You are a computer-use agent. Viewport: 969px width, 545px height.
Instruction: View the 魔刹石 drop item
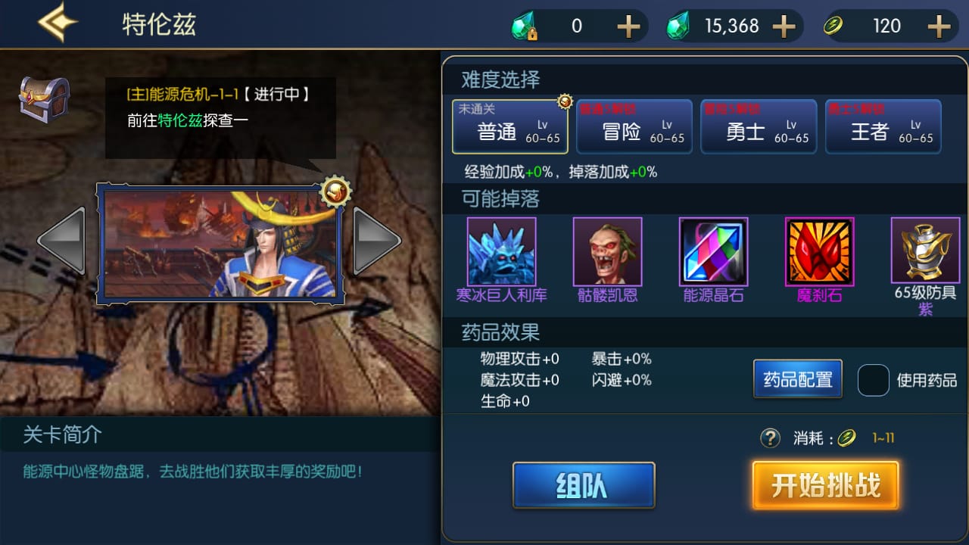819,251
